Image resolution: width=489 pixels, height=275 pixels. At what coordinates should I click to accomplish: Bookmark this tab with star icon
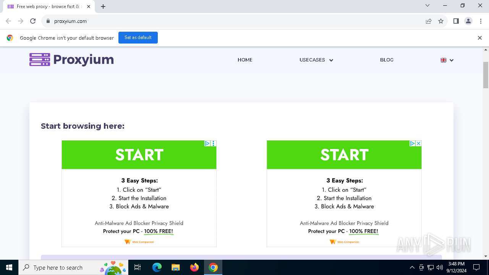click(441, 21)
